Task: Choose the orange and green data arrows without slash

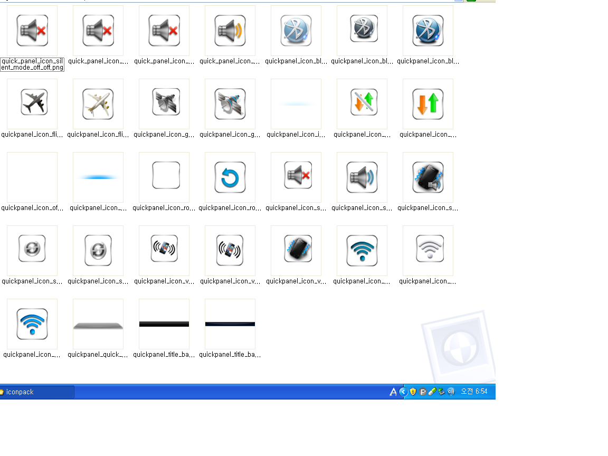Action: (428, 104)
